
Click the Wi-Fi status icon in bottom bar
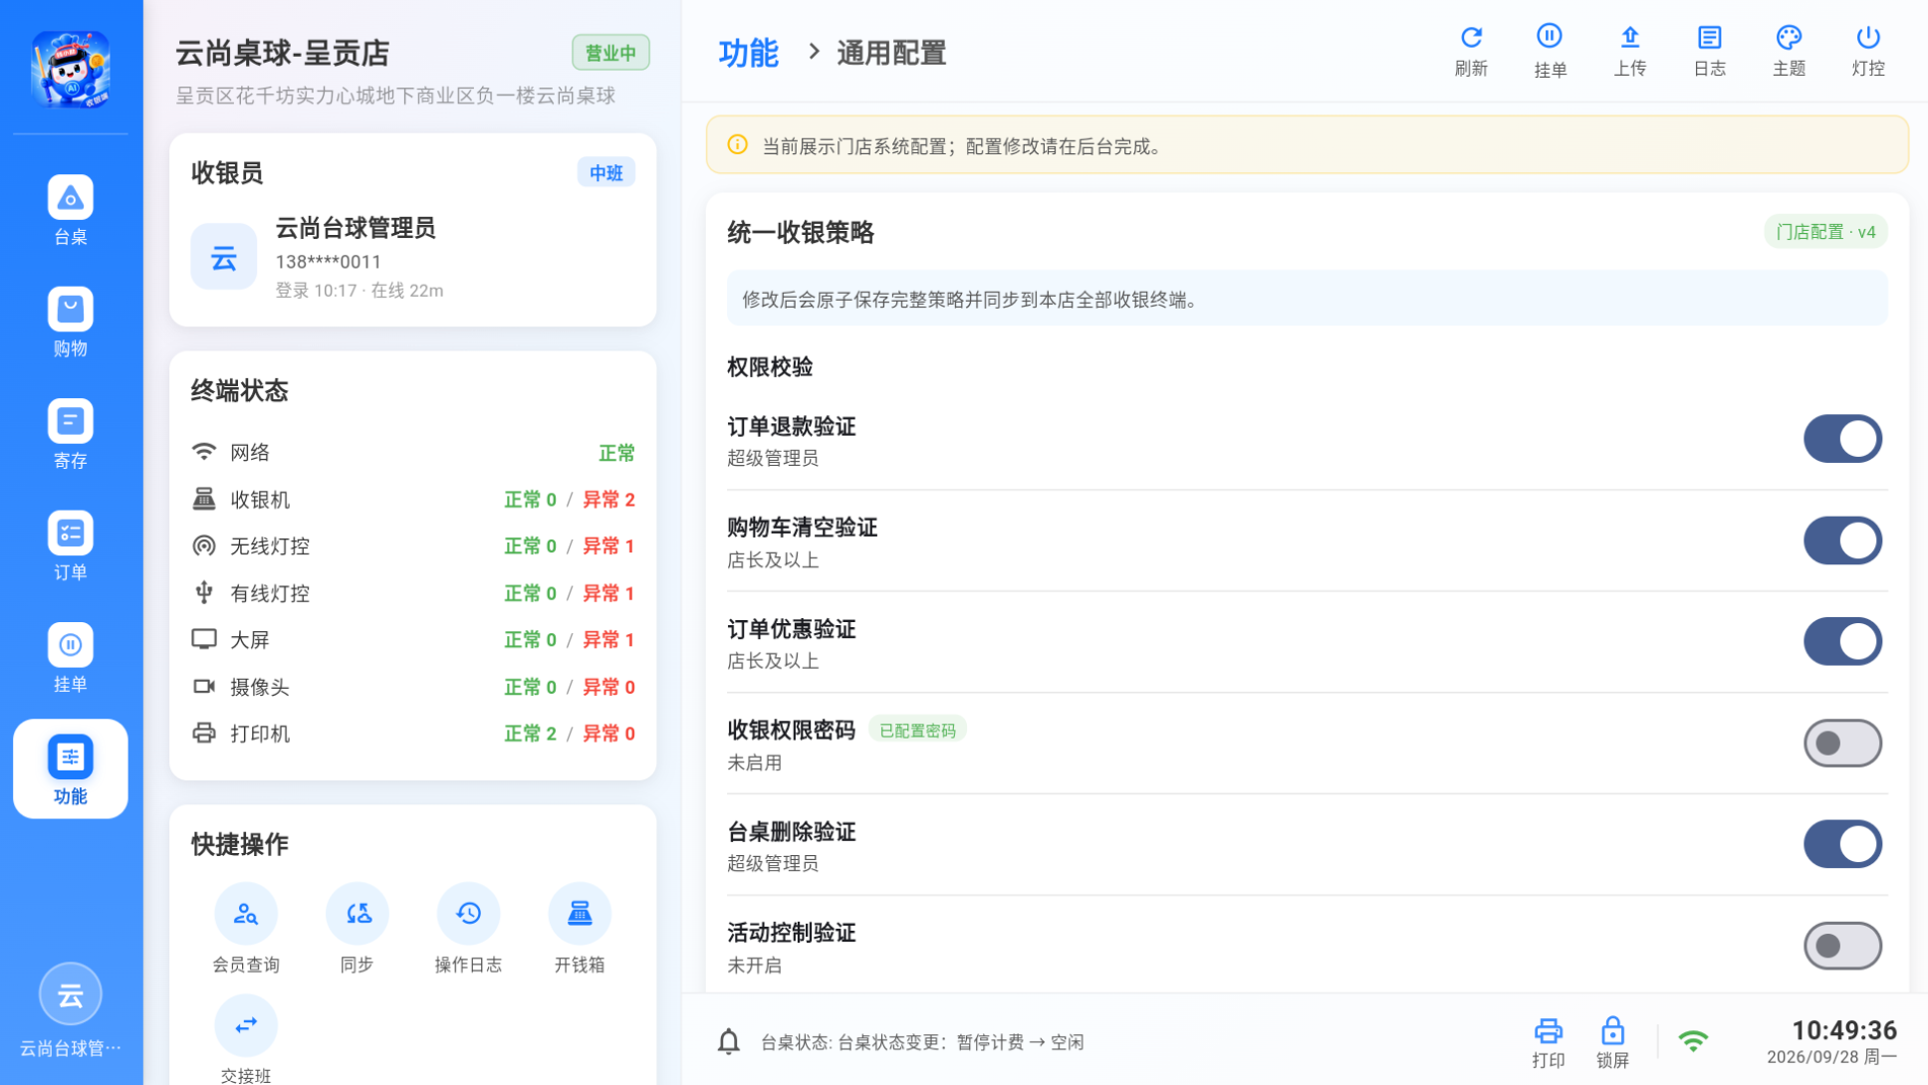click(1693, 1041)
